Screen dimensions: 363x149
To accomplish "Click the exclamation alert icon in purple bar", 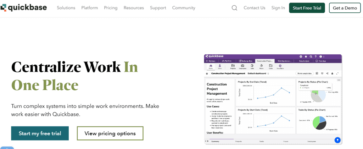I will [x=320, y=56].
